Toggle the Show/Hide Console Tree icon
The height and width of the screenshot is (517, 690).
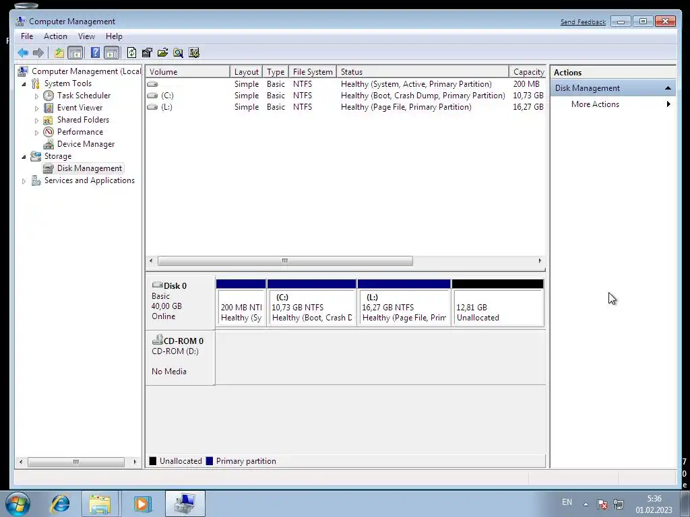tap(75, 53)
